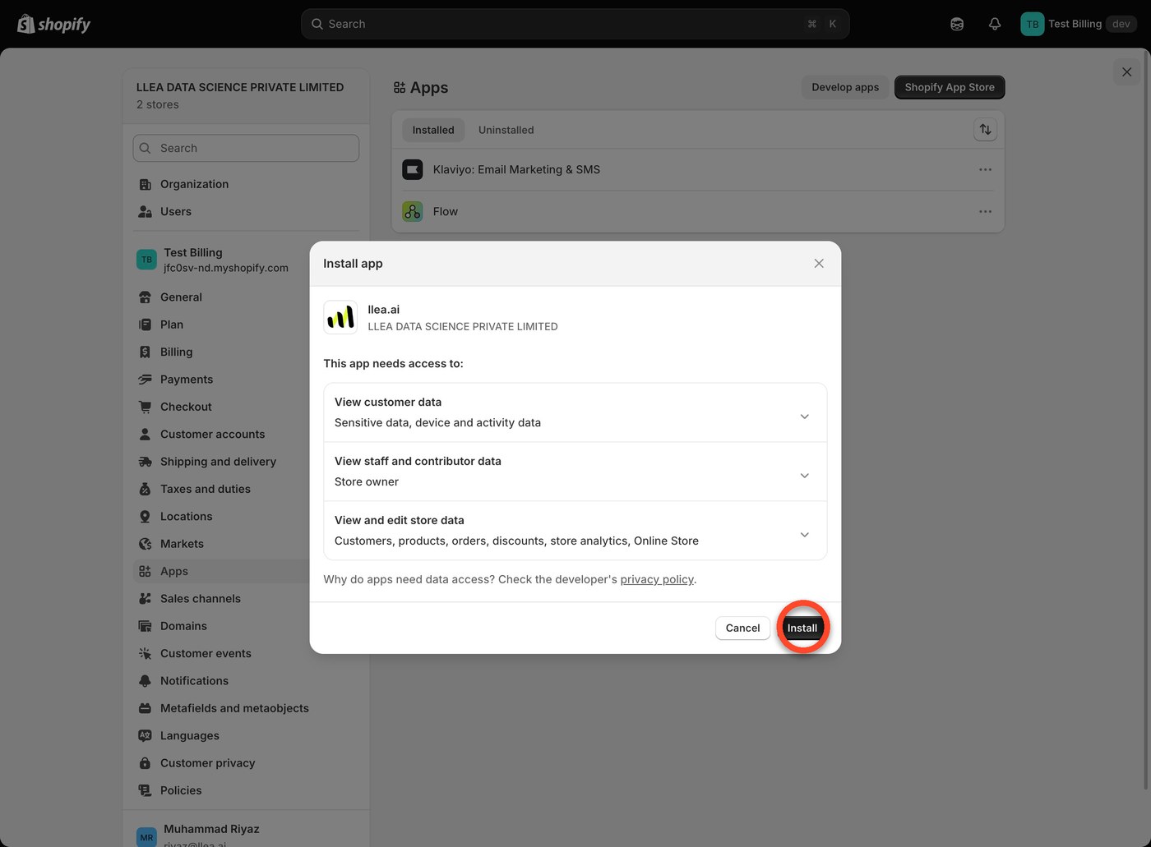Click the Customer privacy lock icon

[x=145, y=763]
